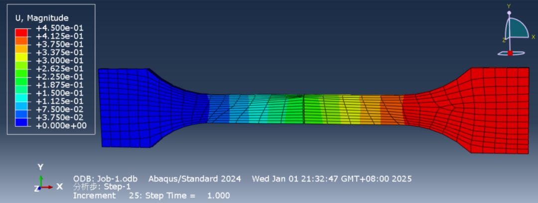Viewport: 538px width, 203px height.
Task: Click the X label on the 3D compass
Action: pyautogui.click(x=533, y=36)
